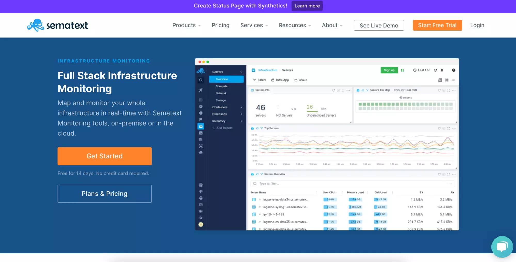The width and height of the screenshot is (516, 262).
Task: Click the gift icon in dashboard sidebar
Action: pos(201,185)
